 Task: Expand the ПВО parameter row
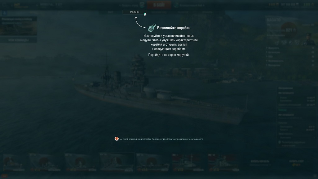click(x=290, y=57)
